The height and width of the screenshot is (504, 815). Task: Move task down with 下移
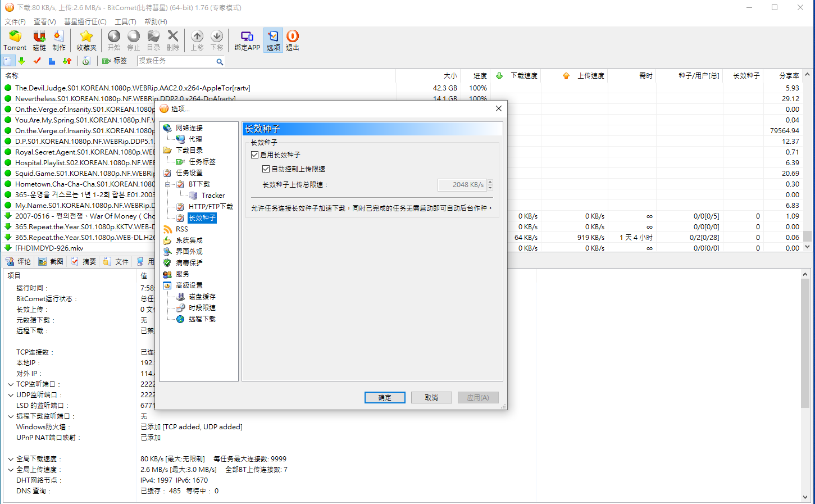[217, 40]
